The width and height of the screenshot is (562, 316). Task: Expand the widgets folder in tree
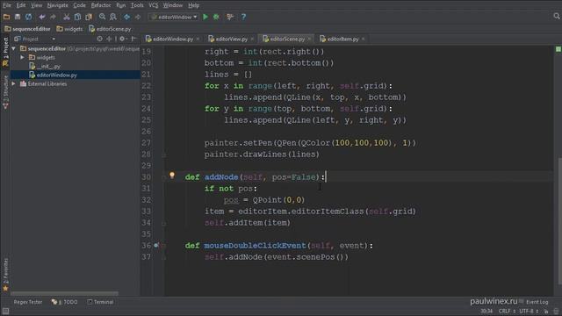pyautogui.click(x=22, y=57)
